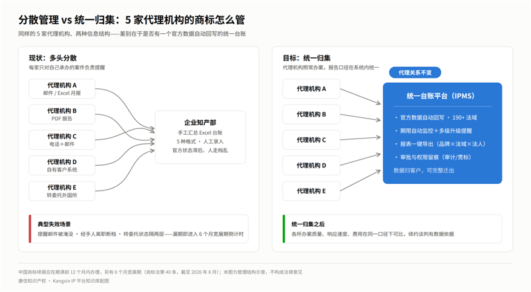Select right-panel card 代理机构 B

[311, 114]
